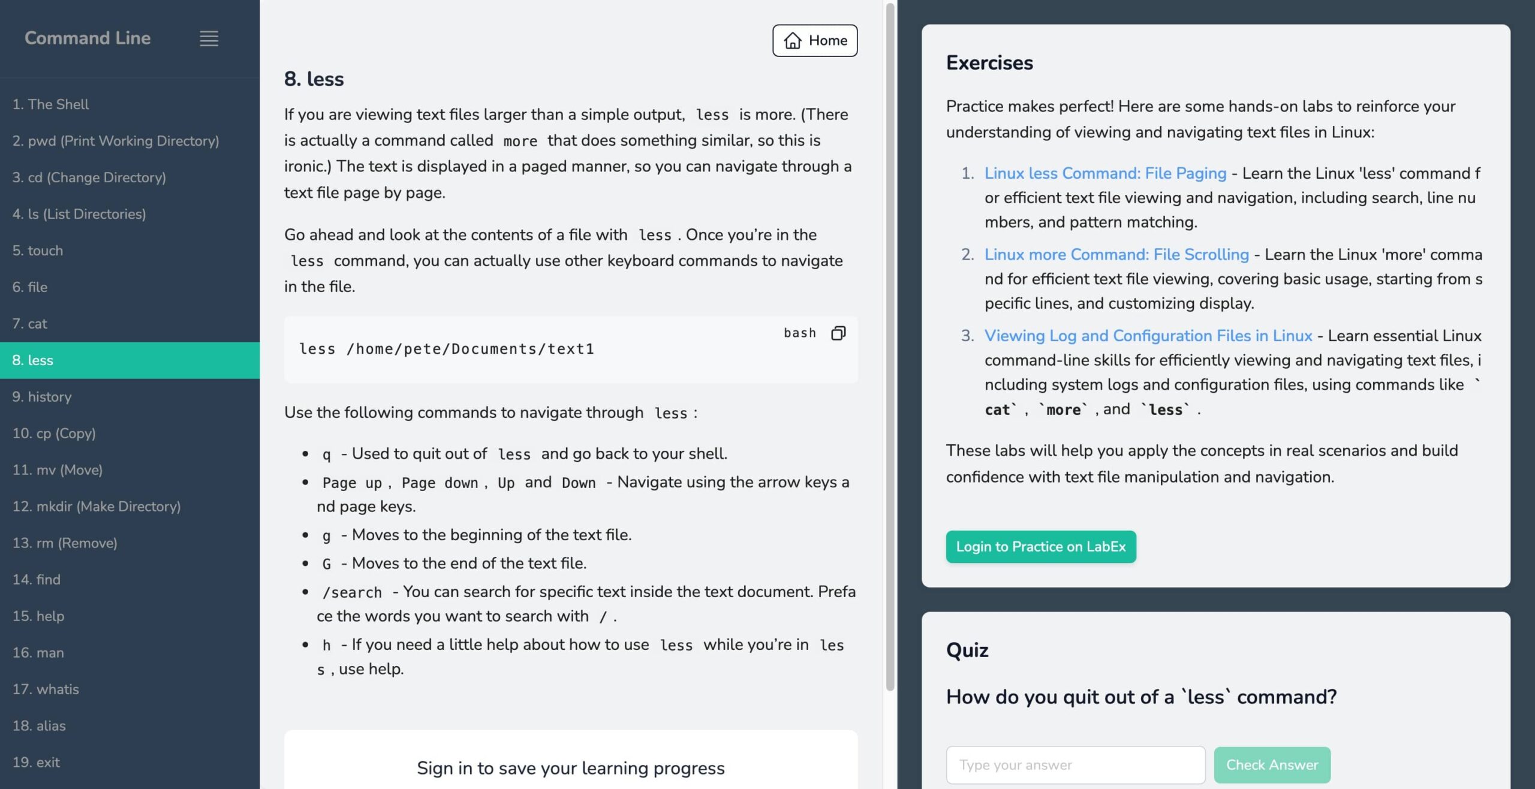Jump to lesson 16. man

(38, 653)
